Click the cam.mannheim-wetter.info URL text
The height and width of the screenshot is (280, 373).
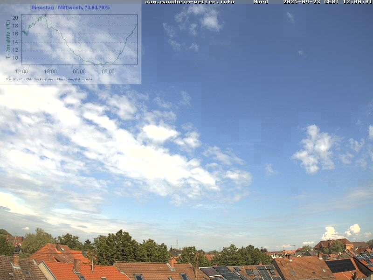189,2
